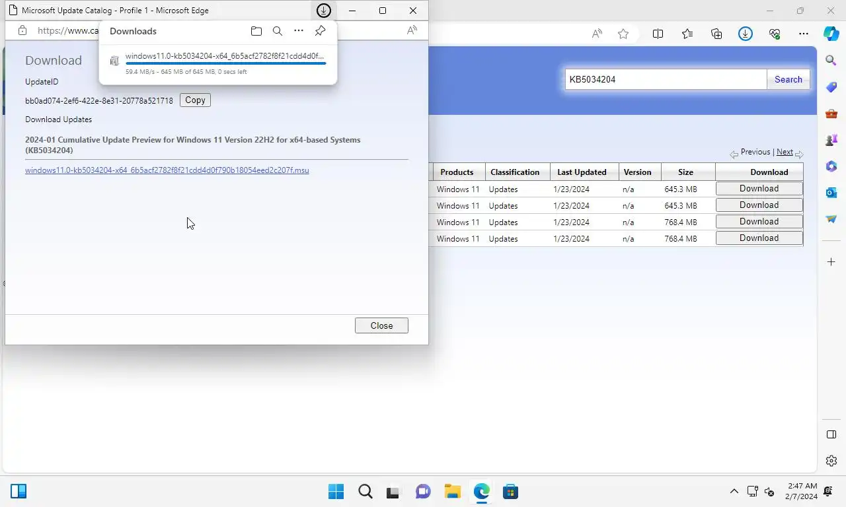This screenshot has height=507, width=846.
Task: Open Copilot sidebar icon
Action: (831, 34)
